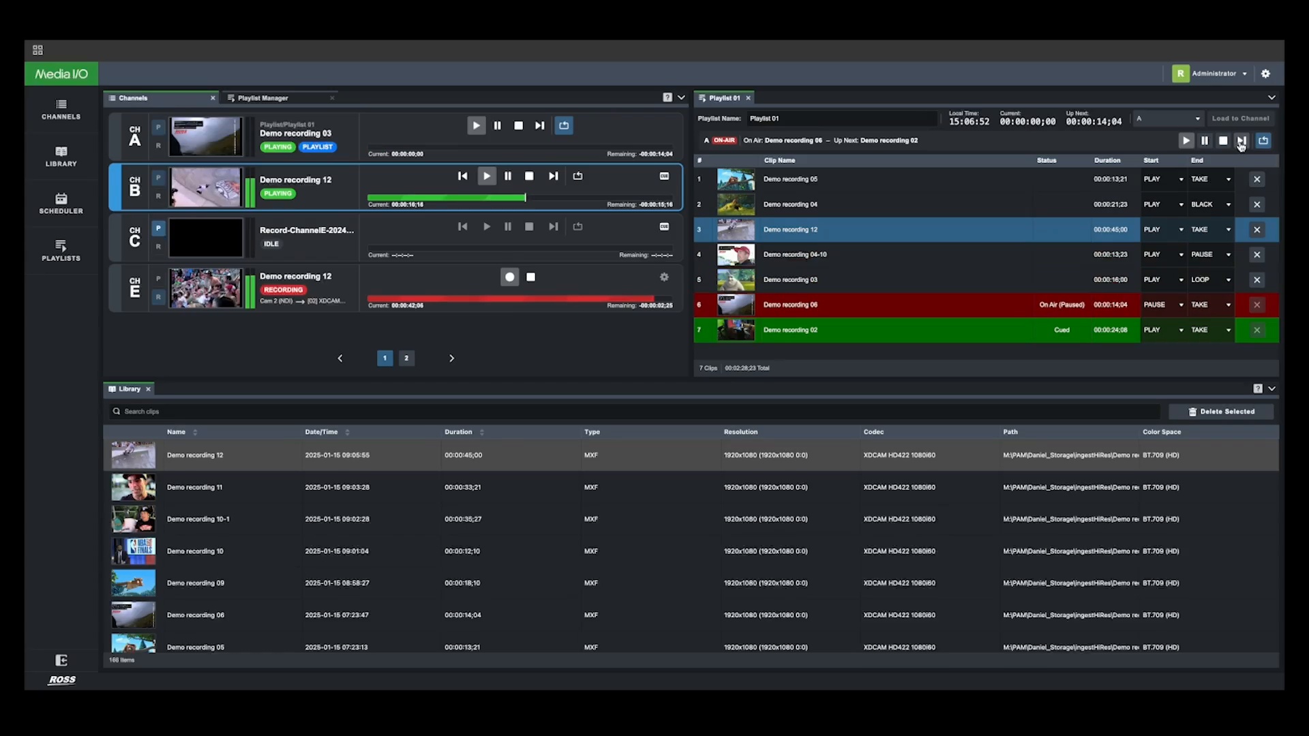Screen dimensions: 1309x736
Task: Toggle loop mode on Channel A
Action: 564,125
